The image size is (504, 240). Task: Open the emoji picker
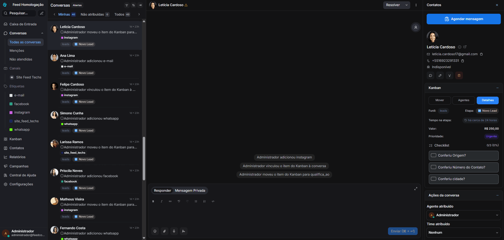[155, 231]
